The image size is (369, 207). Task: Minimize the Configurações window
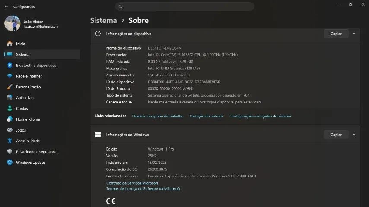tap(338, 4)
